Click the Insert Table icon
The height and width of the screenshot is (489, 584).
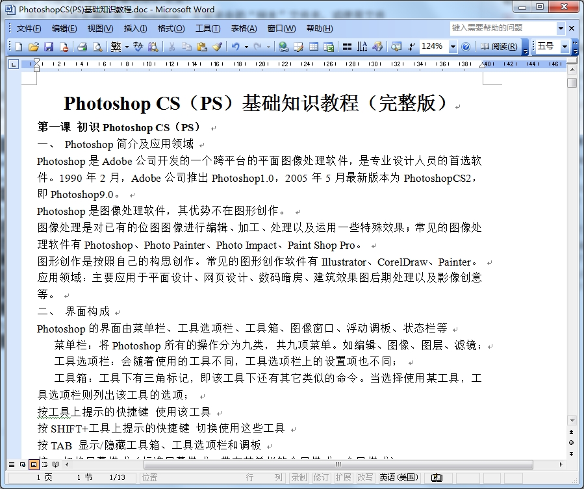tap(314, 47)
